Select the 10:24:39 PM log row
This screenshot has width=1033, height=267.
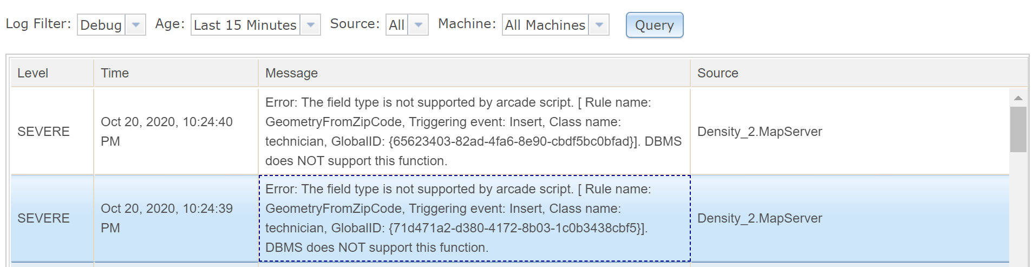pos(510,218)
